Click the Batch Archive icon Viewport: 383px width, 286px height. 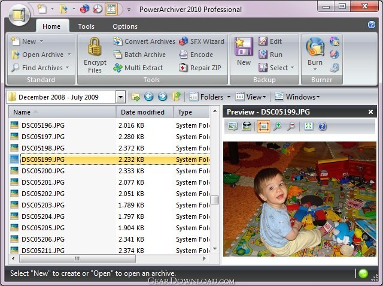click(118, 55)
